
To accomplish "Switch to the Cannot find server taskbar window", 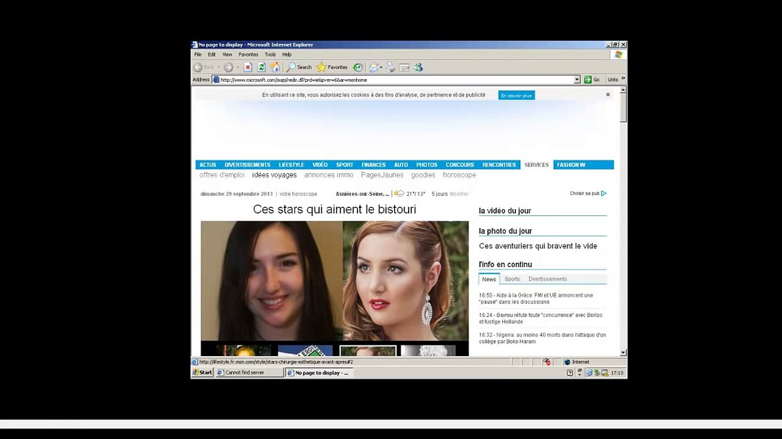I will tap(249, 373).
